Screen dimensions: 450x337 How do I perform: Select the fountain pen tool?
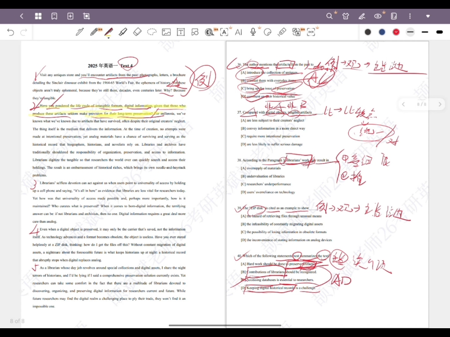tap(80, 32)
